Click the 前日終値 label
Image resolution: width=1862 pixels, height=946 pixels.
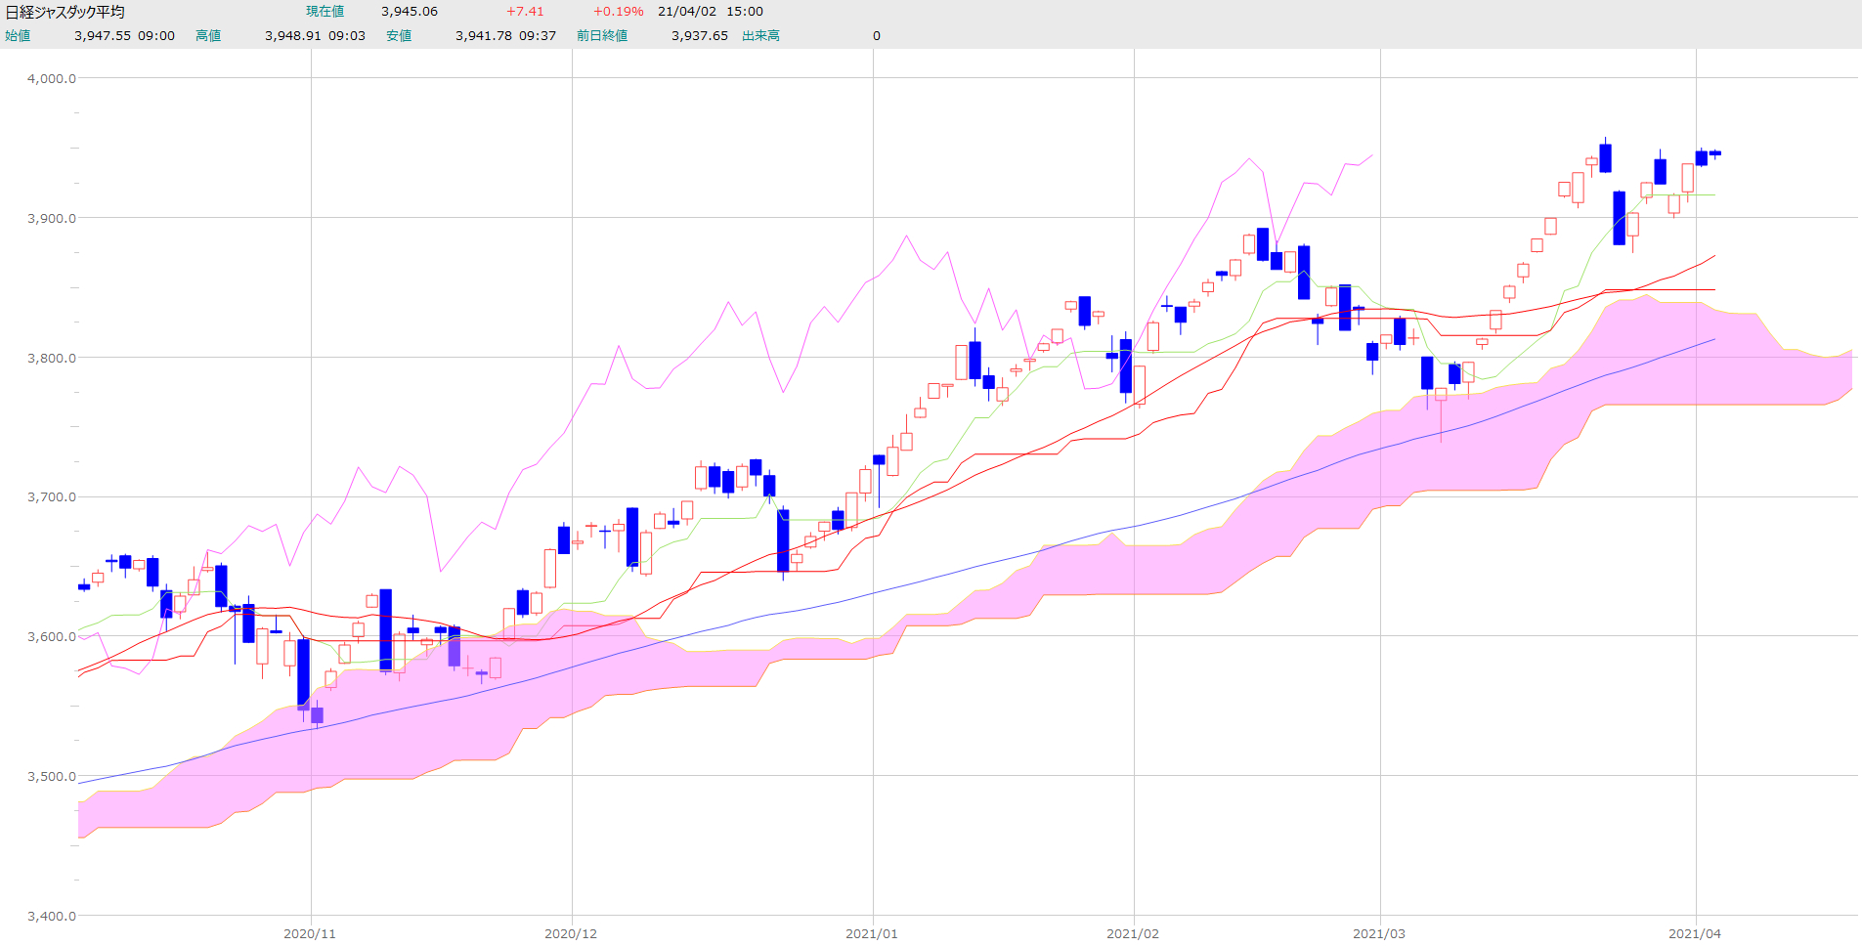tap(602, 36)
